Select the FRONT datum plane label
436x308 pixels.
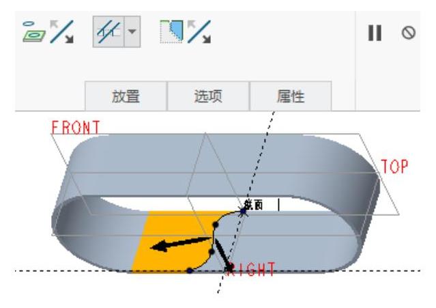click(x=76, y=128)
